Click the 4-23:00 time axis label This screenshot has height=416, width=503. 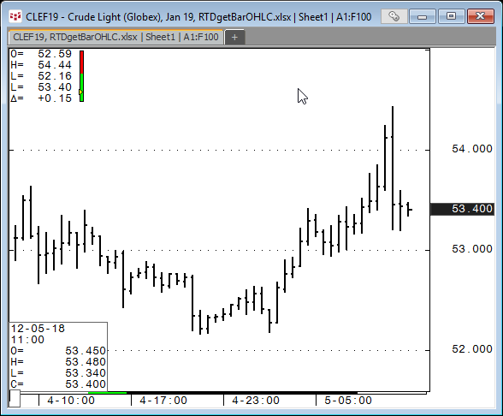click(x=256, y=401)
